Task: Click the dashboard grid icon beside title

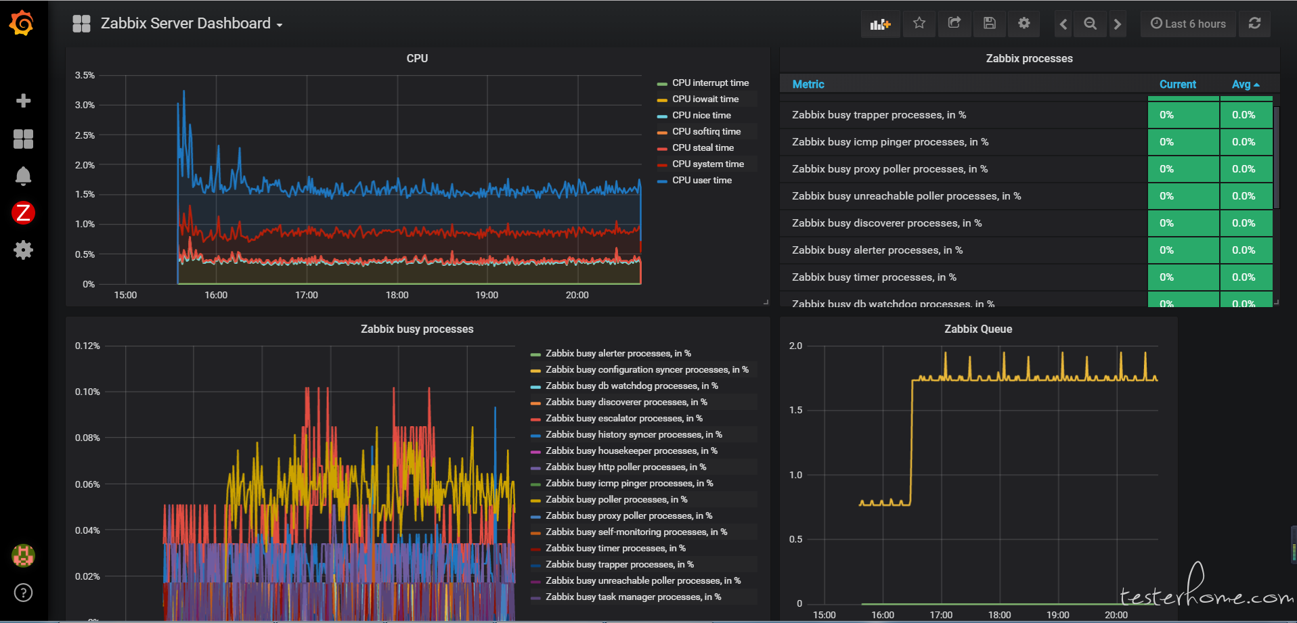Action: [81, 24]
